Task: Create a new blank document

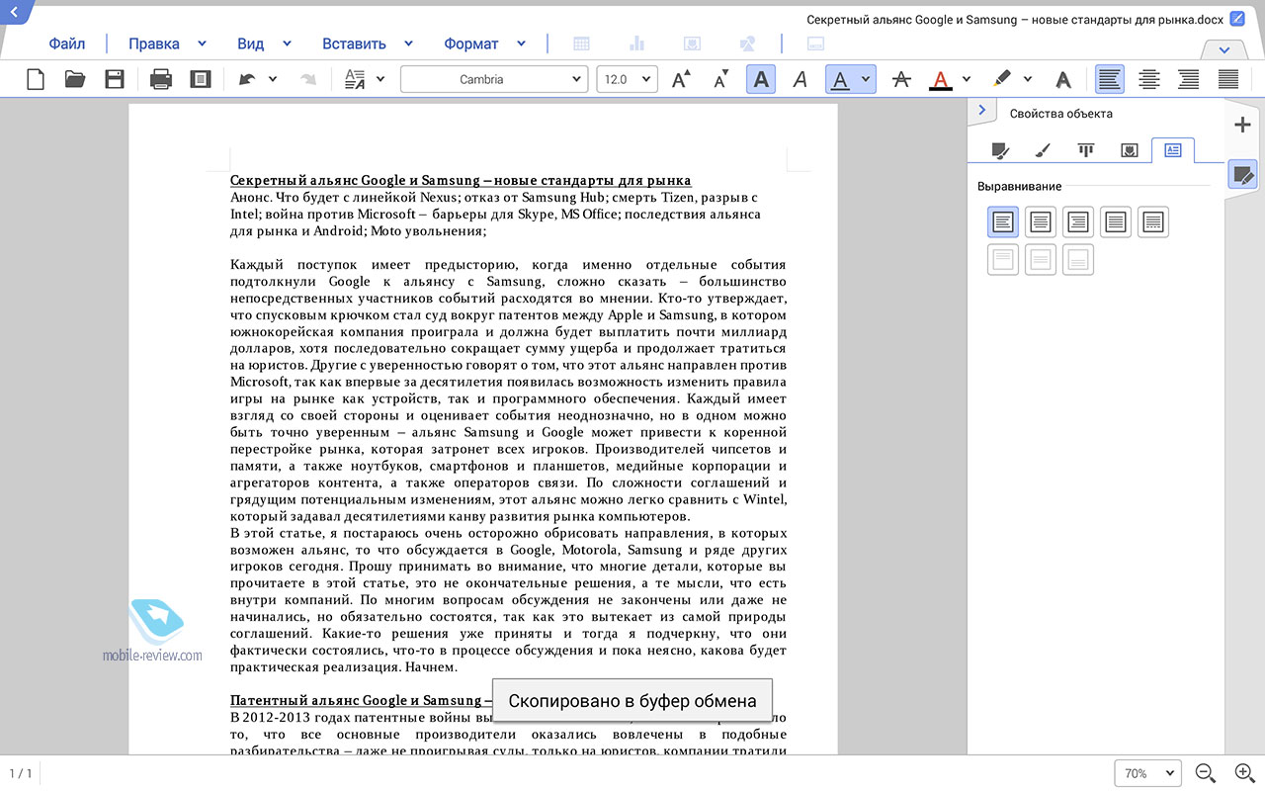Action: [x=36, y=79]
